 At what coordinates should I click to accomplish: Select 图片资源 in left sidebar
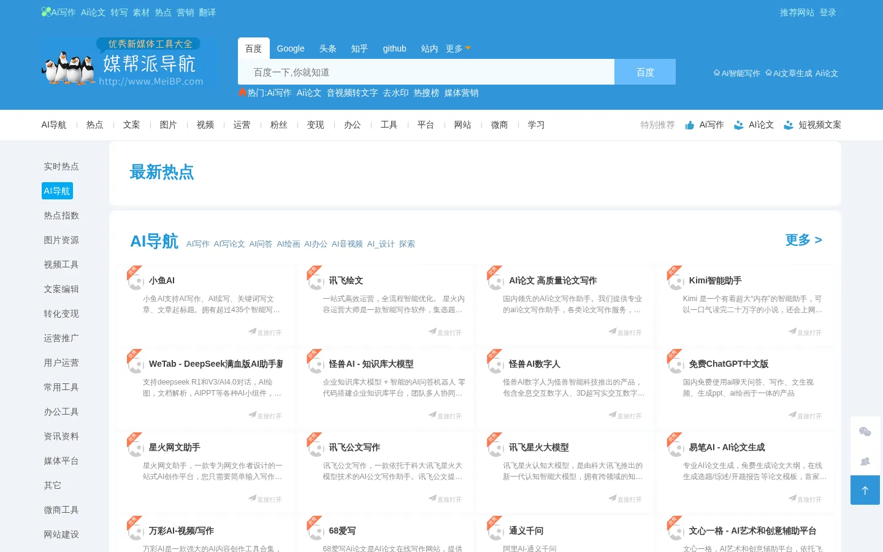click(x=61, y=240)
